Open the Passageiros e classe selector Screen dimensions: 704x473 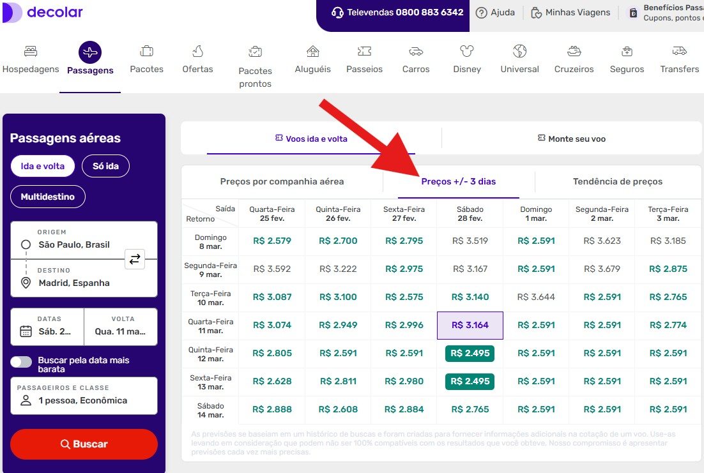tap(84, 396)
